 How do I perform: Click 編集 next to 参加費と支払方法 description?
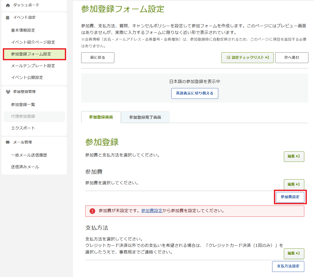(x=294, y=156)
